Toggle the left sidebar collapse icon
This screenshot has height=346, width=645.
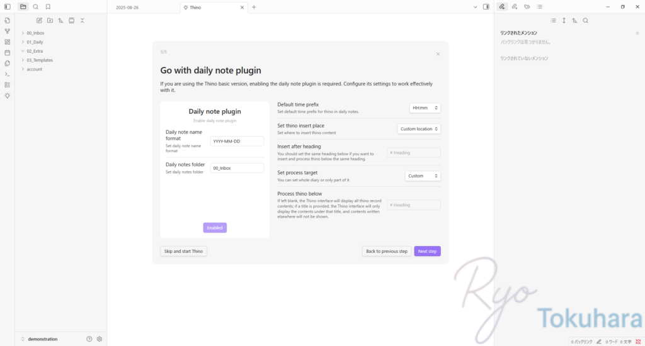point(7,6)
